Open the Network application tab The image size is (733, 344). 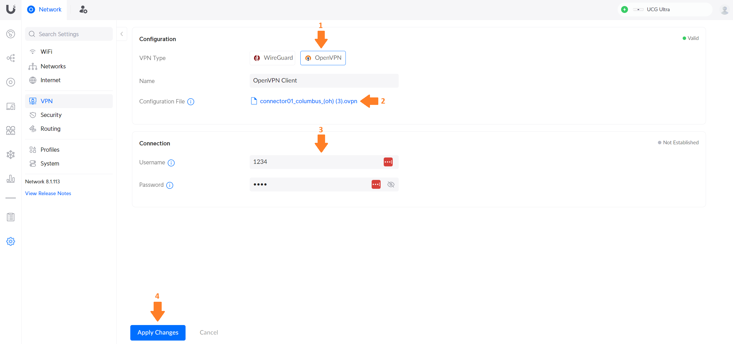click(x=44, y=9)
